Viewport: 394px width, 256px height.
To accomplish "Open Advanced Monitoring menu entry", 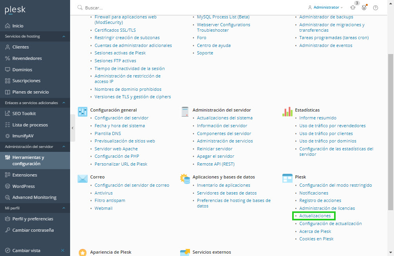I will [x=35, y=197].
